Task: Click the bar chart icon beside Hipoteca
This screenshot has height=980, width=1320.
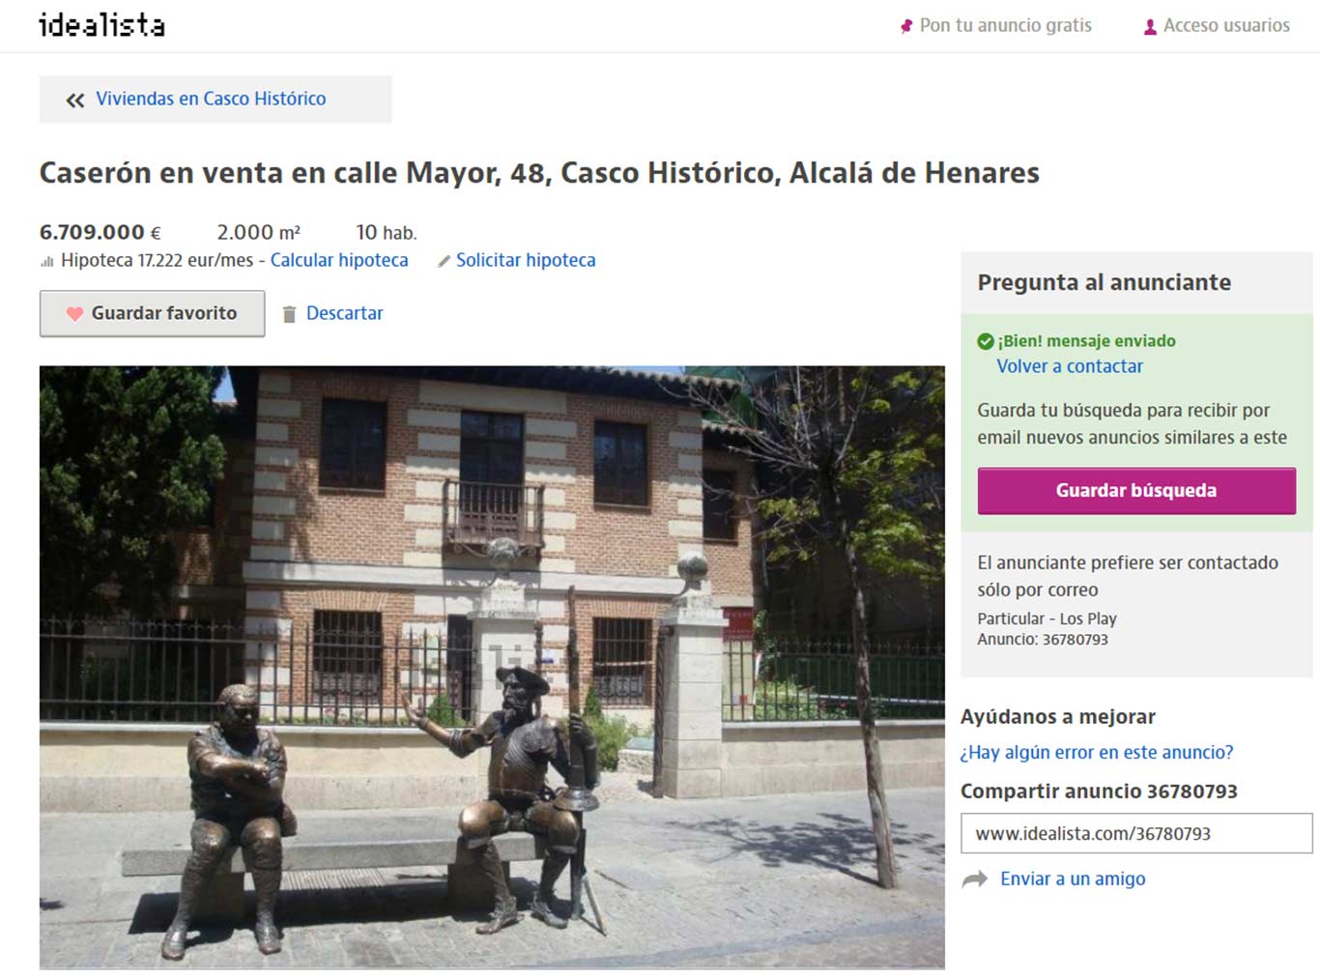Action: pos(46,261)
